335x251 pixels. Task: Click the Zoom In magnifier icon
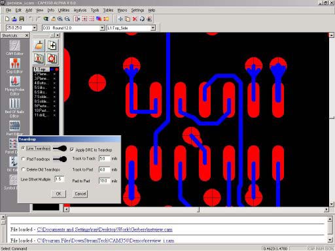point(60,19)
